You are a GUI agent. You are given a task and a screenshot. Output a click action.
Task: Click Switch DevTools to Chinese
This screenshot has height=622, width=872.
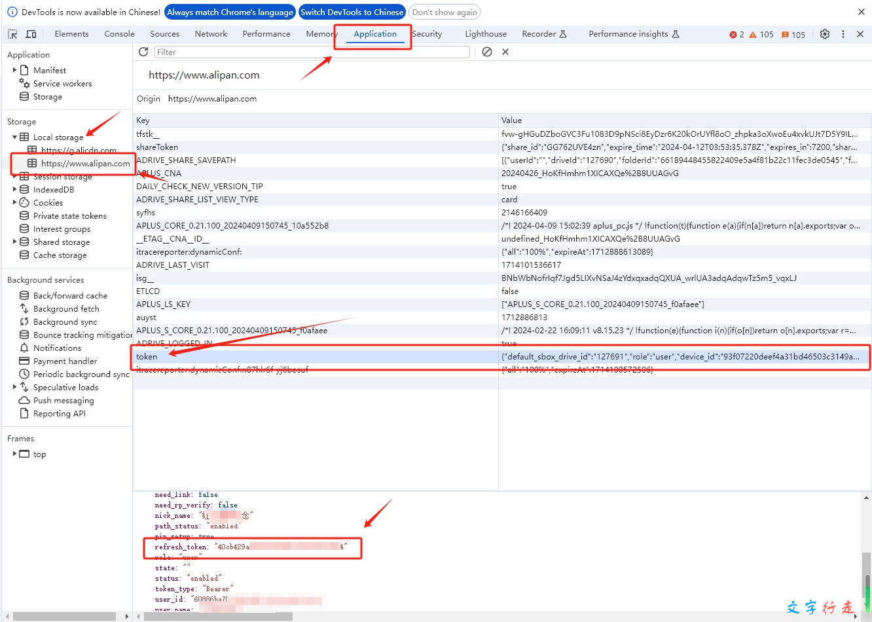pos(352,12)
